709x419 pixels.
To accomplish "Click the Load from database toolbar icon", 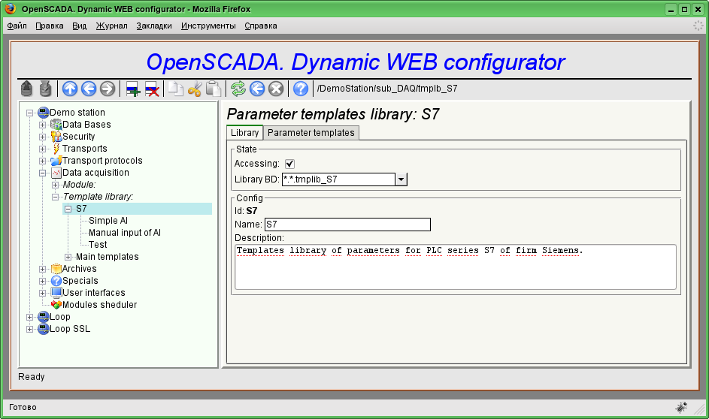I will 26,89.
